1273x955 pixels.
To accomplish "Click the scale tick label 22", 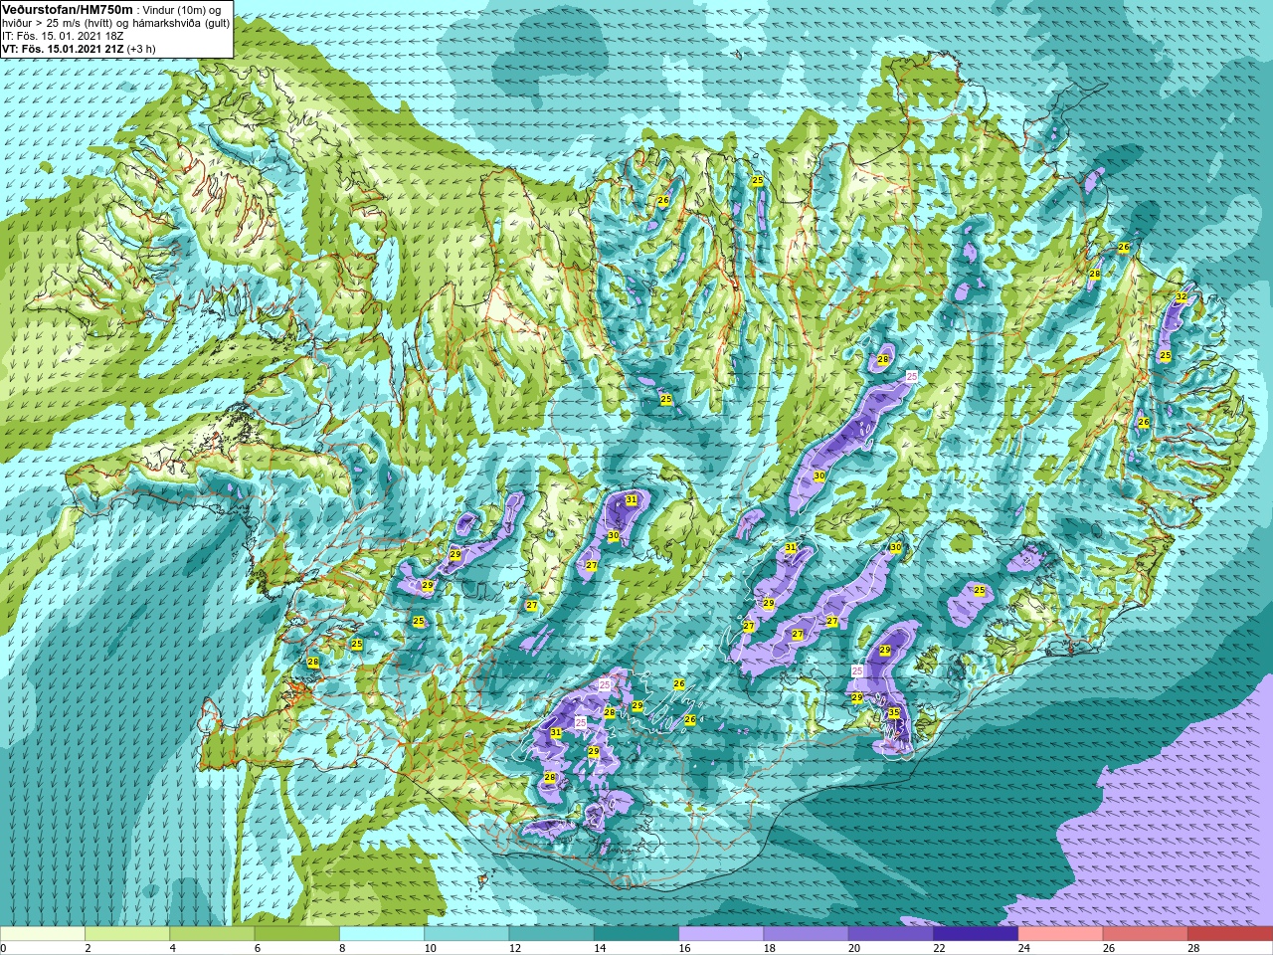I will click(939, 948).
